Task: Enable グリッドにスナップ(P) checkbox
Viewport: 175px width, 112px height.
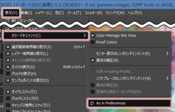Action: (x=8, y=99)
